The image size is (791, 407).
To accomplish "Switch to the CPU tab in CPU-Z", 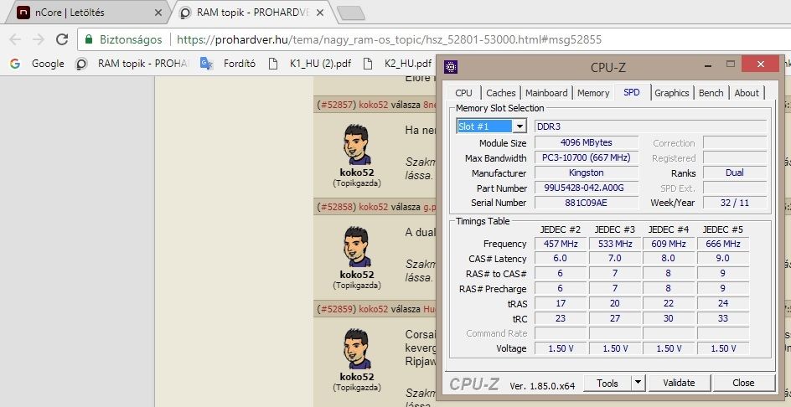I will pos(463,93).
